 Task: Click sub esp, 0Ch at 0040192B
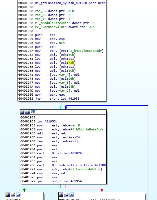click(x=50, y=43)
